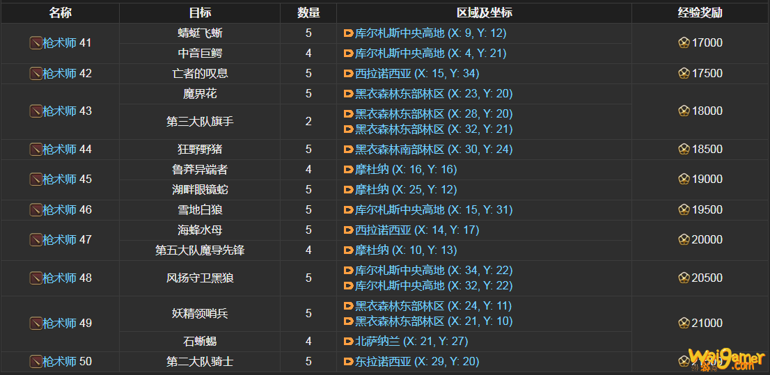Open the 枪术师 link in row 47
The image size is (770, 375).
(59, 240)
